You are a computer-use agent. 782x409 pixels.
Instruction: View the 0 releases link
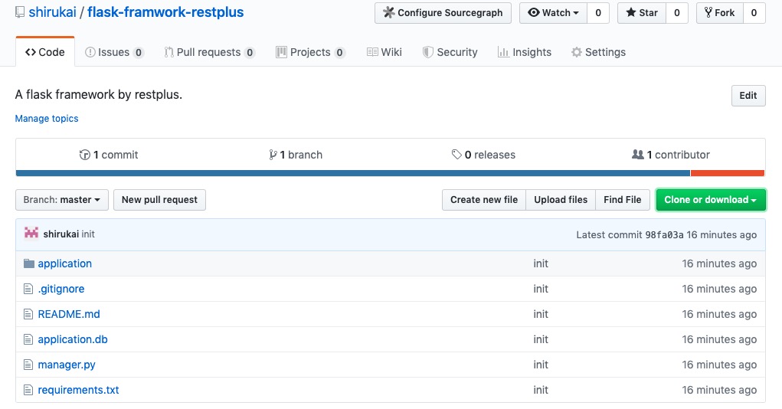pyautogui.click(x=483, y=155)
